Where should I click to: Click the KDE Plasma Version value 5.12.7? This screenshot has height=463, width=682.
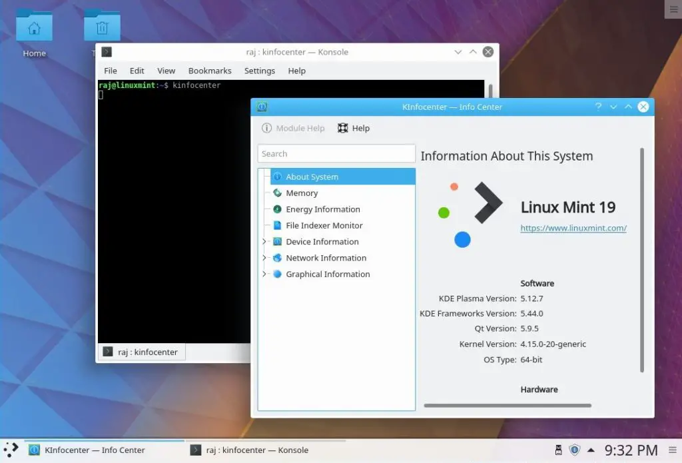pos(531,298)
